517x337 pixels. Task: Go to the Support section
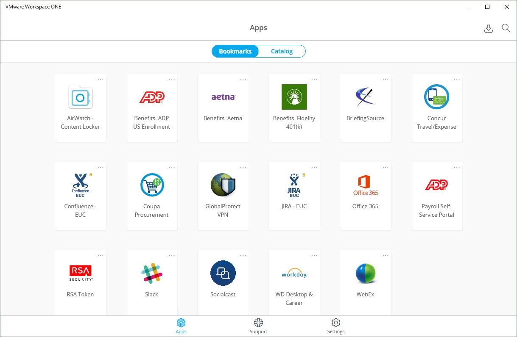point(258,326)
